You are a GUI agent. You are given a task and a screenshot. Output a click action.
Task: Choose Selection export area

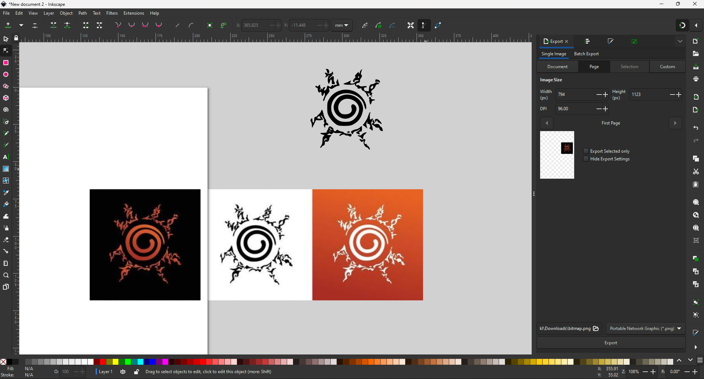coord(629,67)
